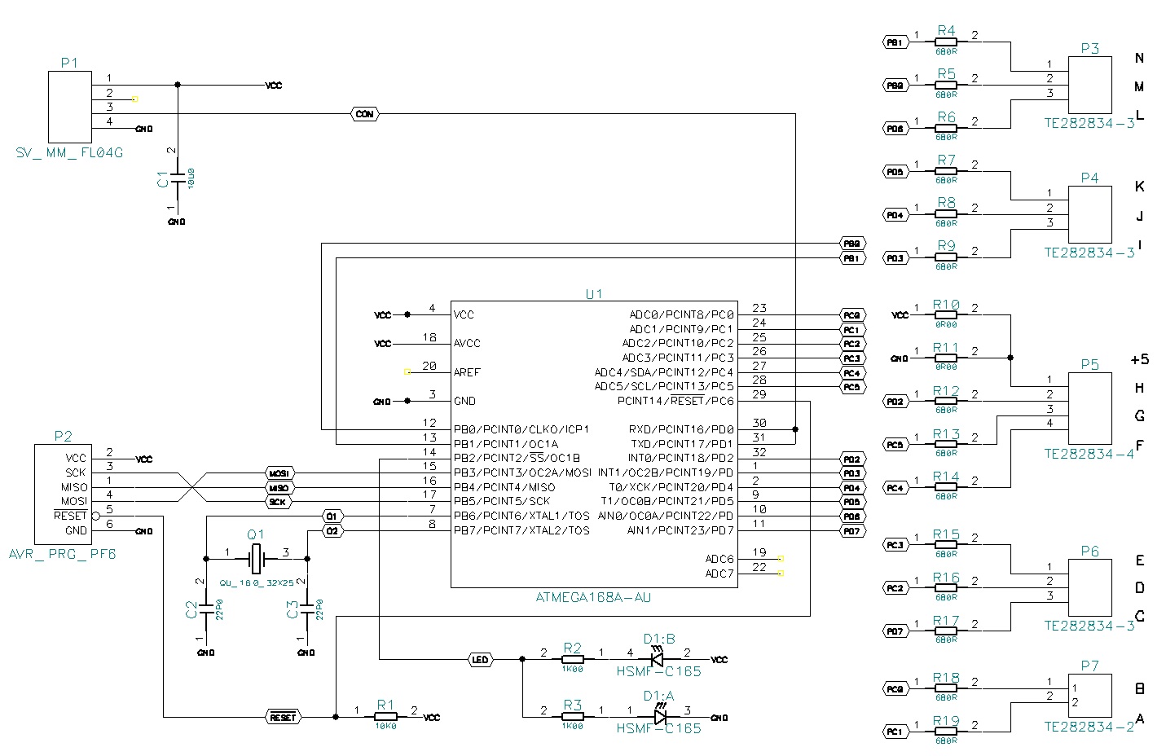The image size is (1157, 756).
Task: Pick the R10 0R00 resistor
Action: 946,314
